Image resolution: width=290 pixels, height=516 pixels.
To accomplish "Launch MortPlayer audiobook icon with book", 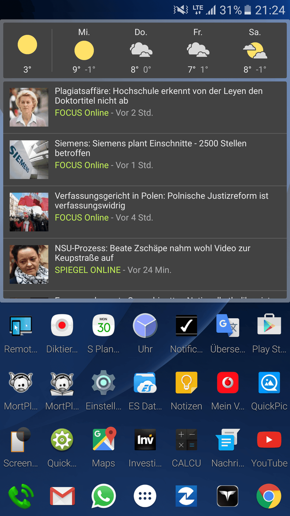I will click(62, 383).
